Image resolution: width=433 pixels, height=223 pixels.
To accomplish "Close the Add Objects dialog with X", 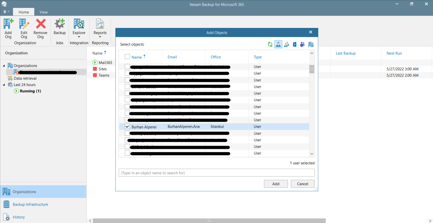I will point(311,32).
